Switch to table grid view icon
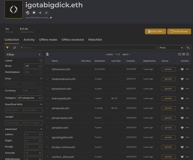The width and height of the screenshot is (193, 160). (183, 54)
